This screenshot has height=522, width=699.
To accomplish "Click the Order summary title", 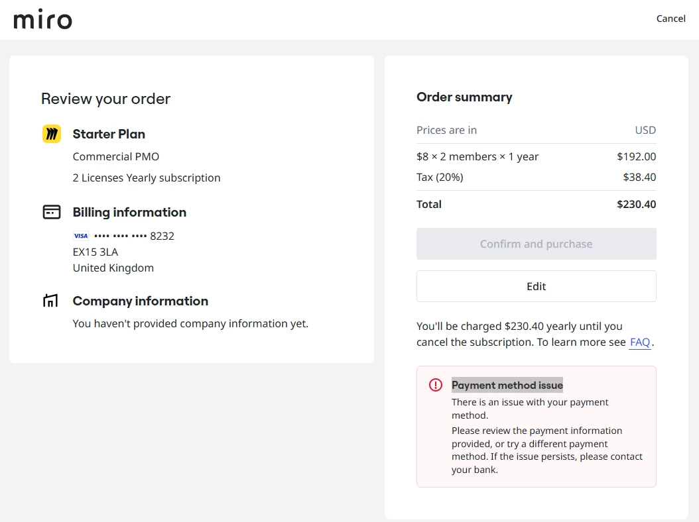I will (464, 97).
